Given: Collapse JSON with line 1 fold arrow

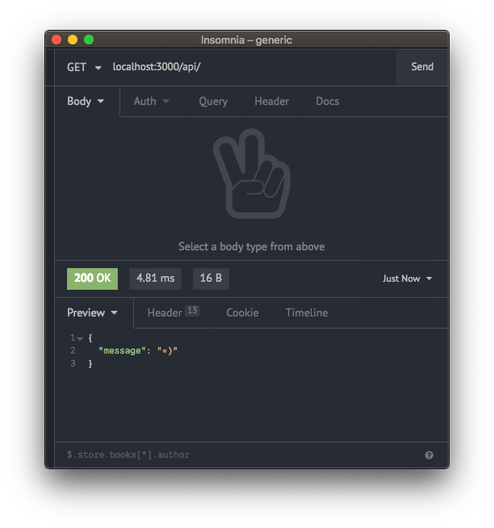Looking at the screenshot, I should (80, 338).
